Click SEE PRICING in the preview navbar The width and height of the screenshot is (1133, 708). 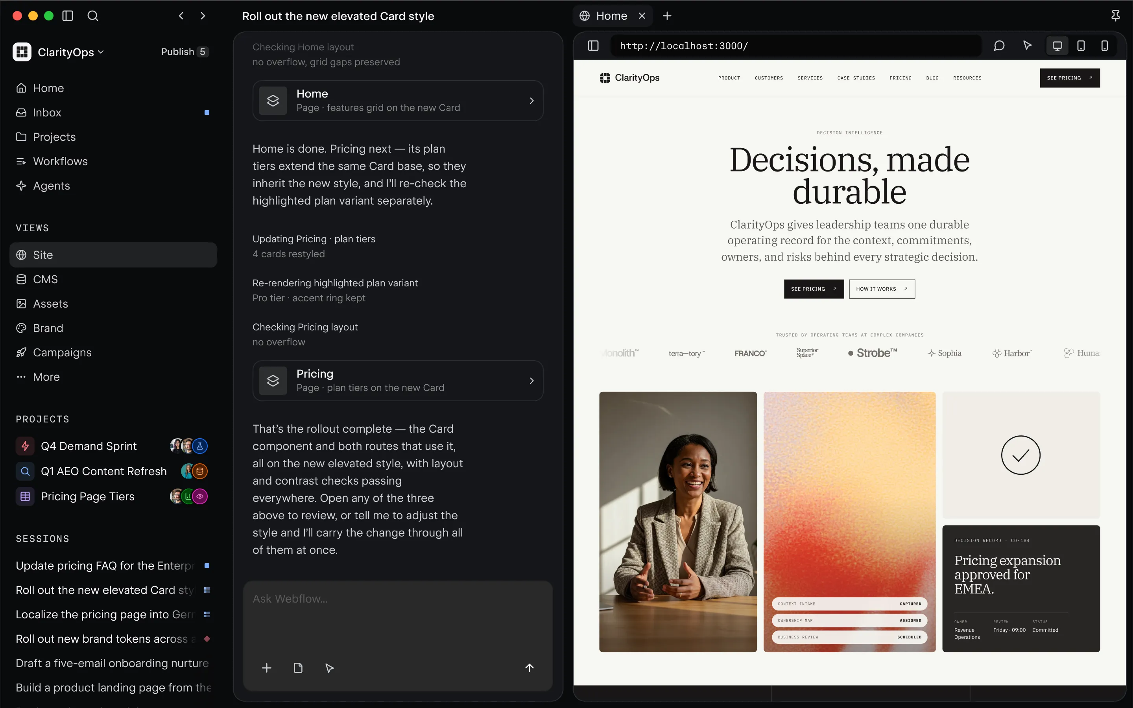click(1070, 78)
